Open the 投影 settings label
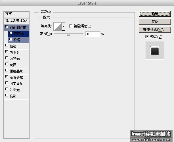The width and height of the screenshot is (174, 142). tap(13, 96)
